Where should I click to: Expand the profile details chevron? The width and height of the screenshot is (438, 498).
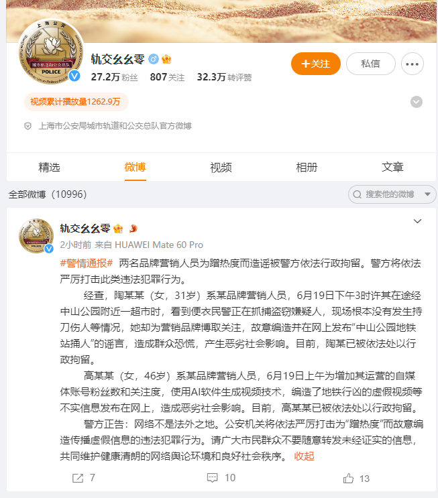coord(417,102)
